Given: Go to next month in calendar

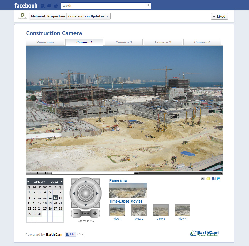Looking at the screenshot, I should pyautogui.click(x=62, y=182).
